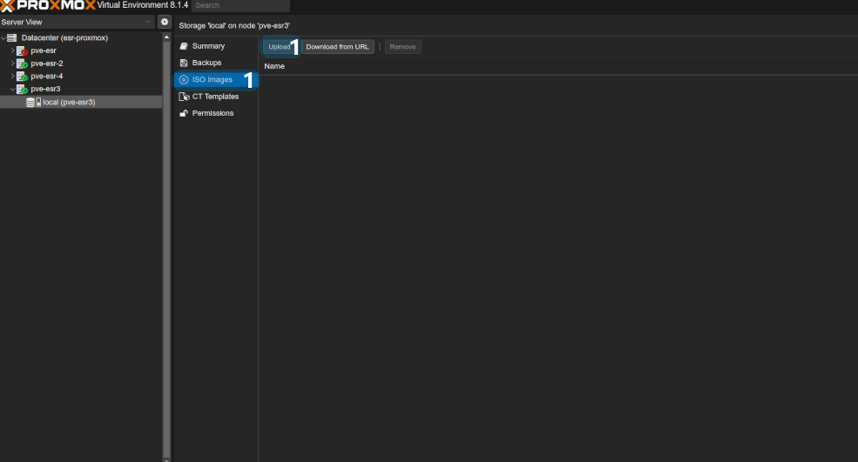This screenshot has height=462, width=858.
Task: Select the ISO Images tab
Action: pyautogui.click(x=216, y=80)
